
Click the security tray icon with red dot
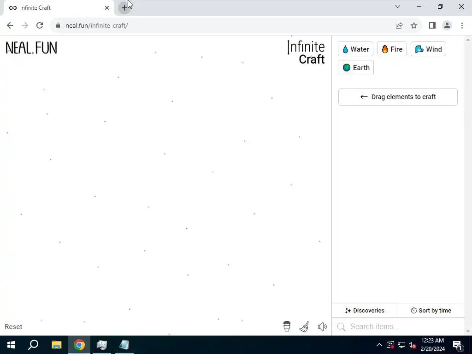click(x=390, y=345)
